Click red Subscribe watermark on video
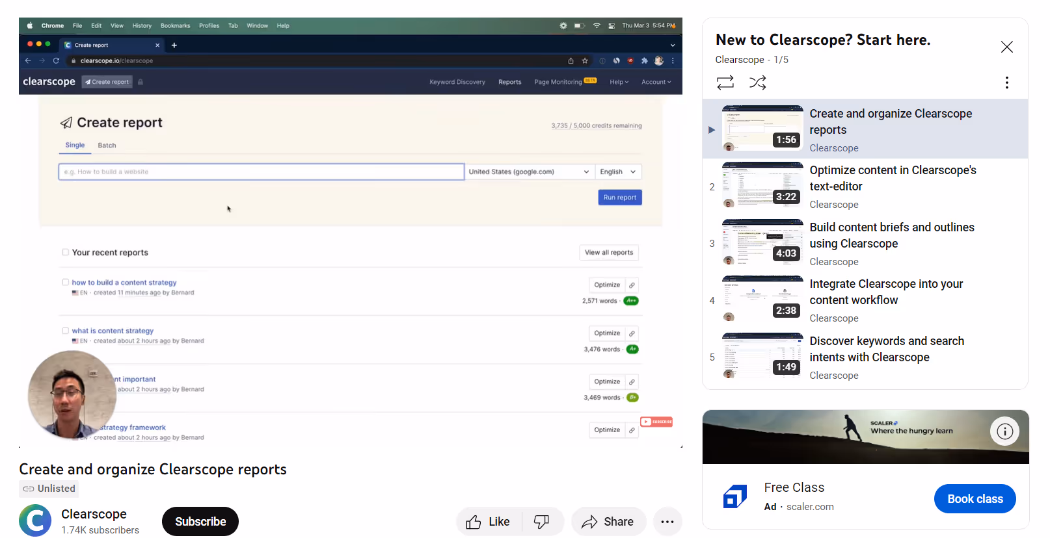 pos(656,422)
